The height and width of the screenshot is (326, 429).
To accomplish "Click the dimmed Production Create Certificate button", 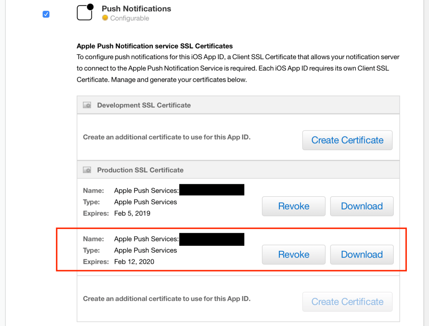I will pos(347,302).
